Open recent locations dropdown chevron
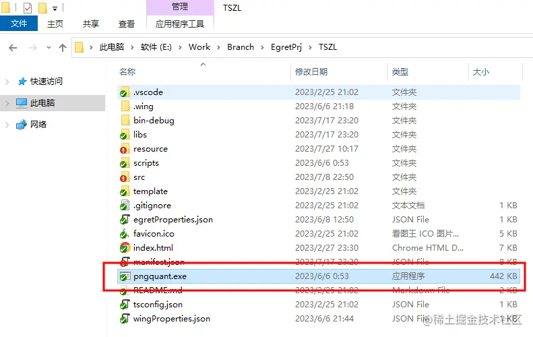Image resolution: width=533 pixels, height=337 pixels. click(x=49, y=48)
